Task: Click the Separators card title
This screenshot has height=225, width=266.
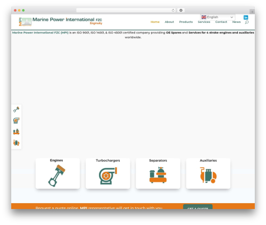Action: pyautogui.click(x=158, y=161)
